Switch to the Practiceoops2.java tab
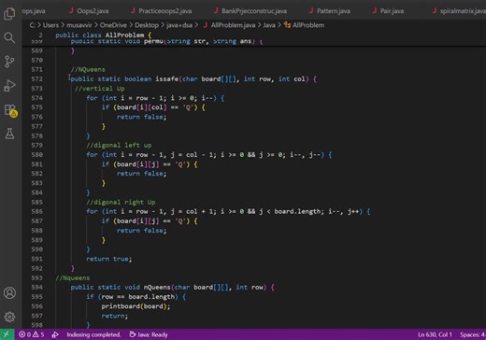 pyautogui.click(x=162, y=11)
